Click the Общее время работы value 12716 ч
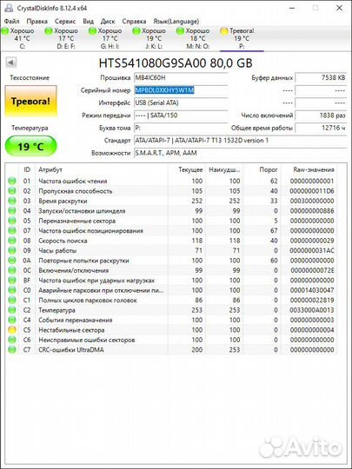This screenshot has height=469, width=352. 322,128
